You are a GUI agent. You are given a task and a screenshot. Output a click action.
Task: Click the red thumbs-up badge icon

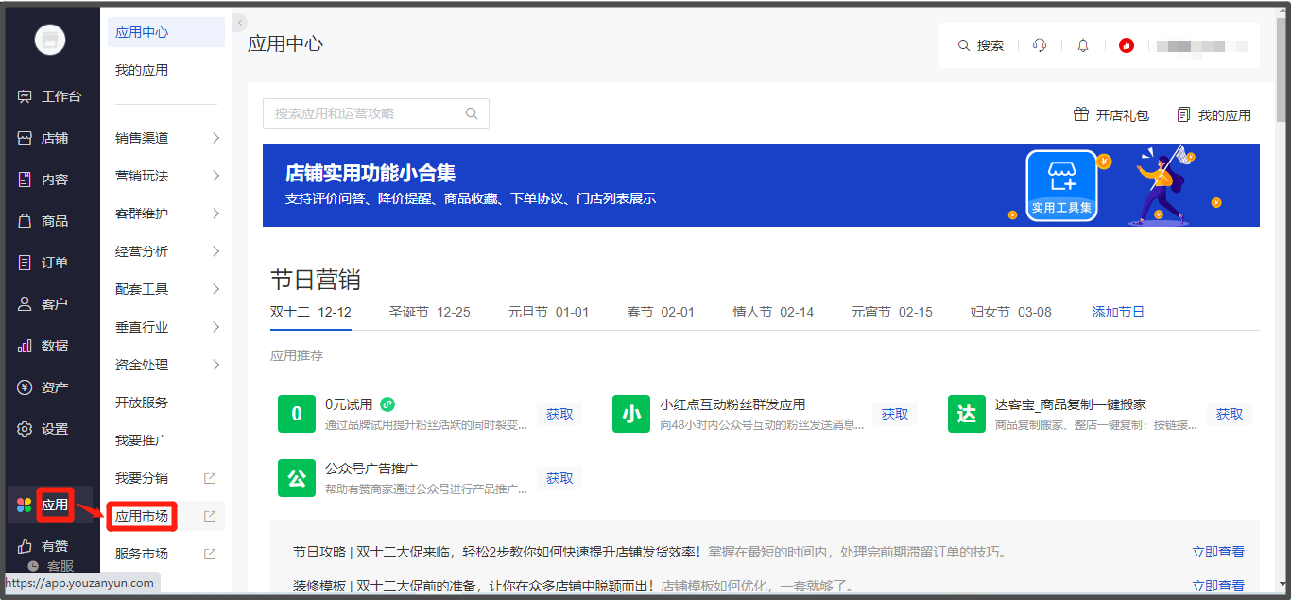(1126, 45)
